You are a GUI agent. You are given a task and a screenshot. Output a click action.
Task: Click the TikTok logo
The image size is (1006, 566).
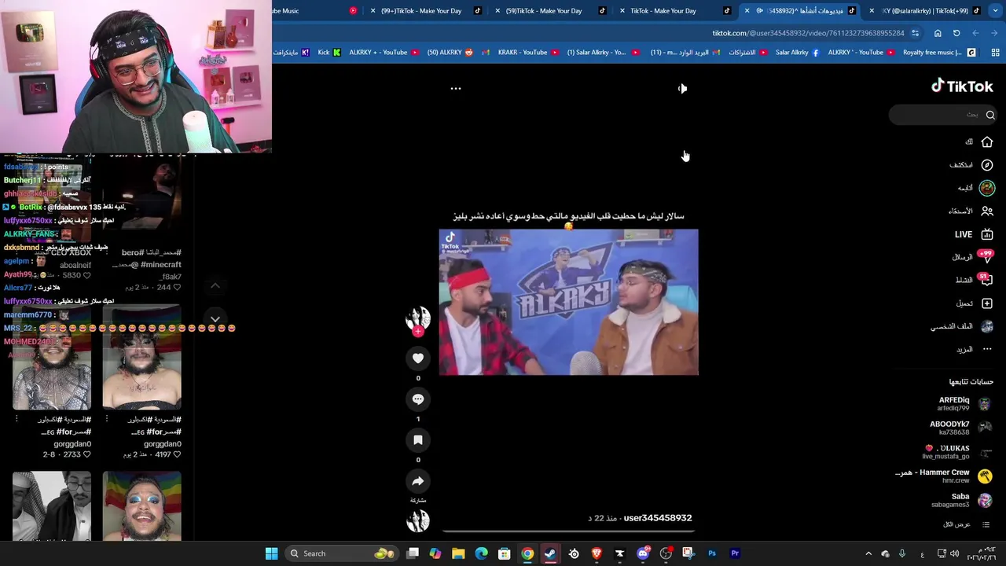pos(962,86)
